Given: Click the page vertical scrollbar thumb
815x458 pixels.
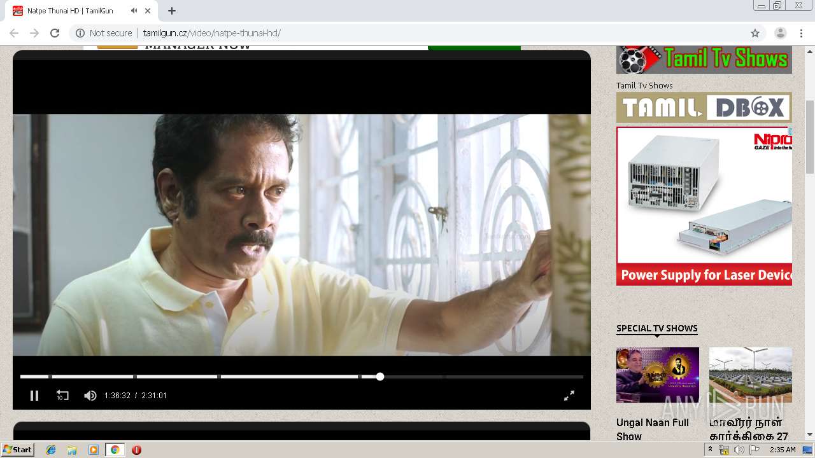Looking at the screenshot, I should pyautogui.click(x=810, y=137).
